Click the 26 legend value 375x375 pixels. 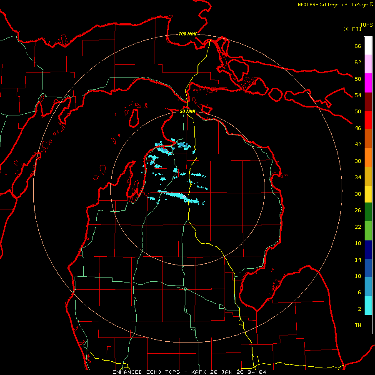[358, 210]
